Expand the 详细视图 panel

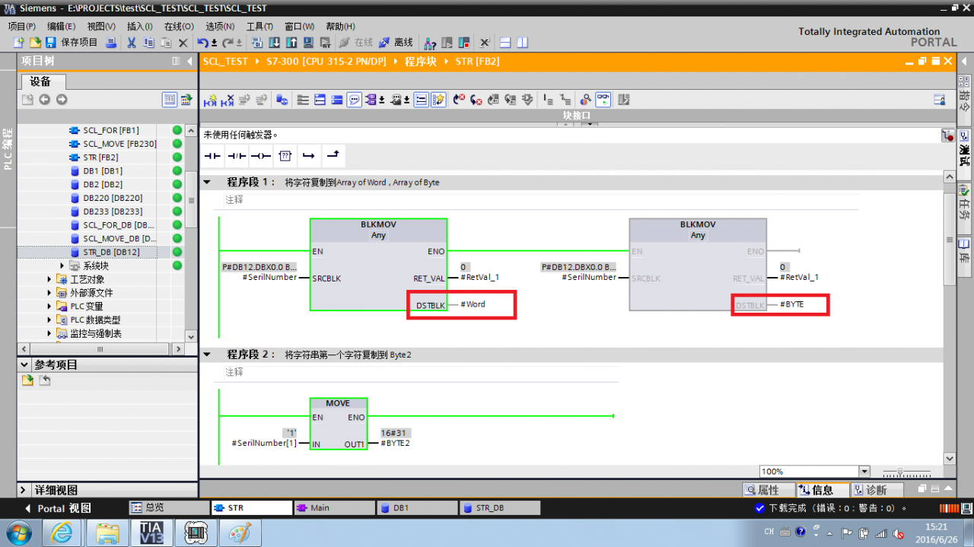24,490
